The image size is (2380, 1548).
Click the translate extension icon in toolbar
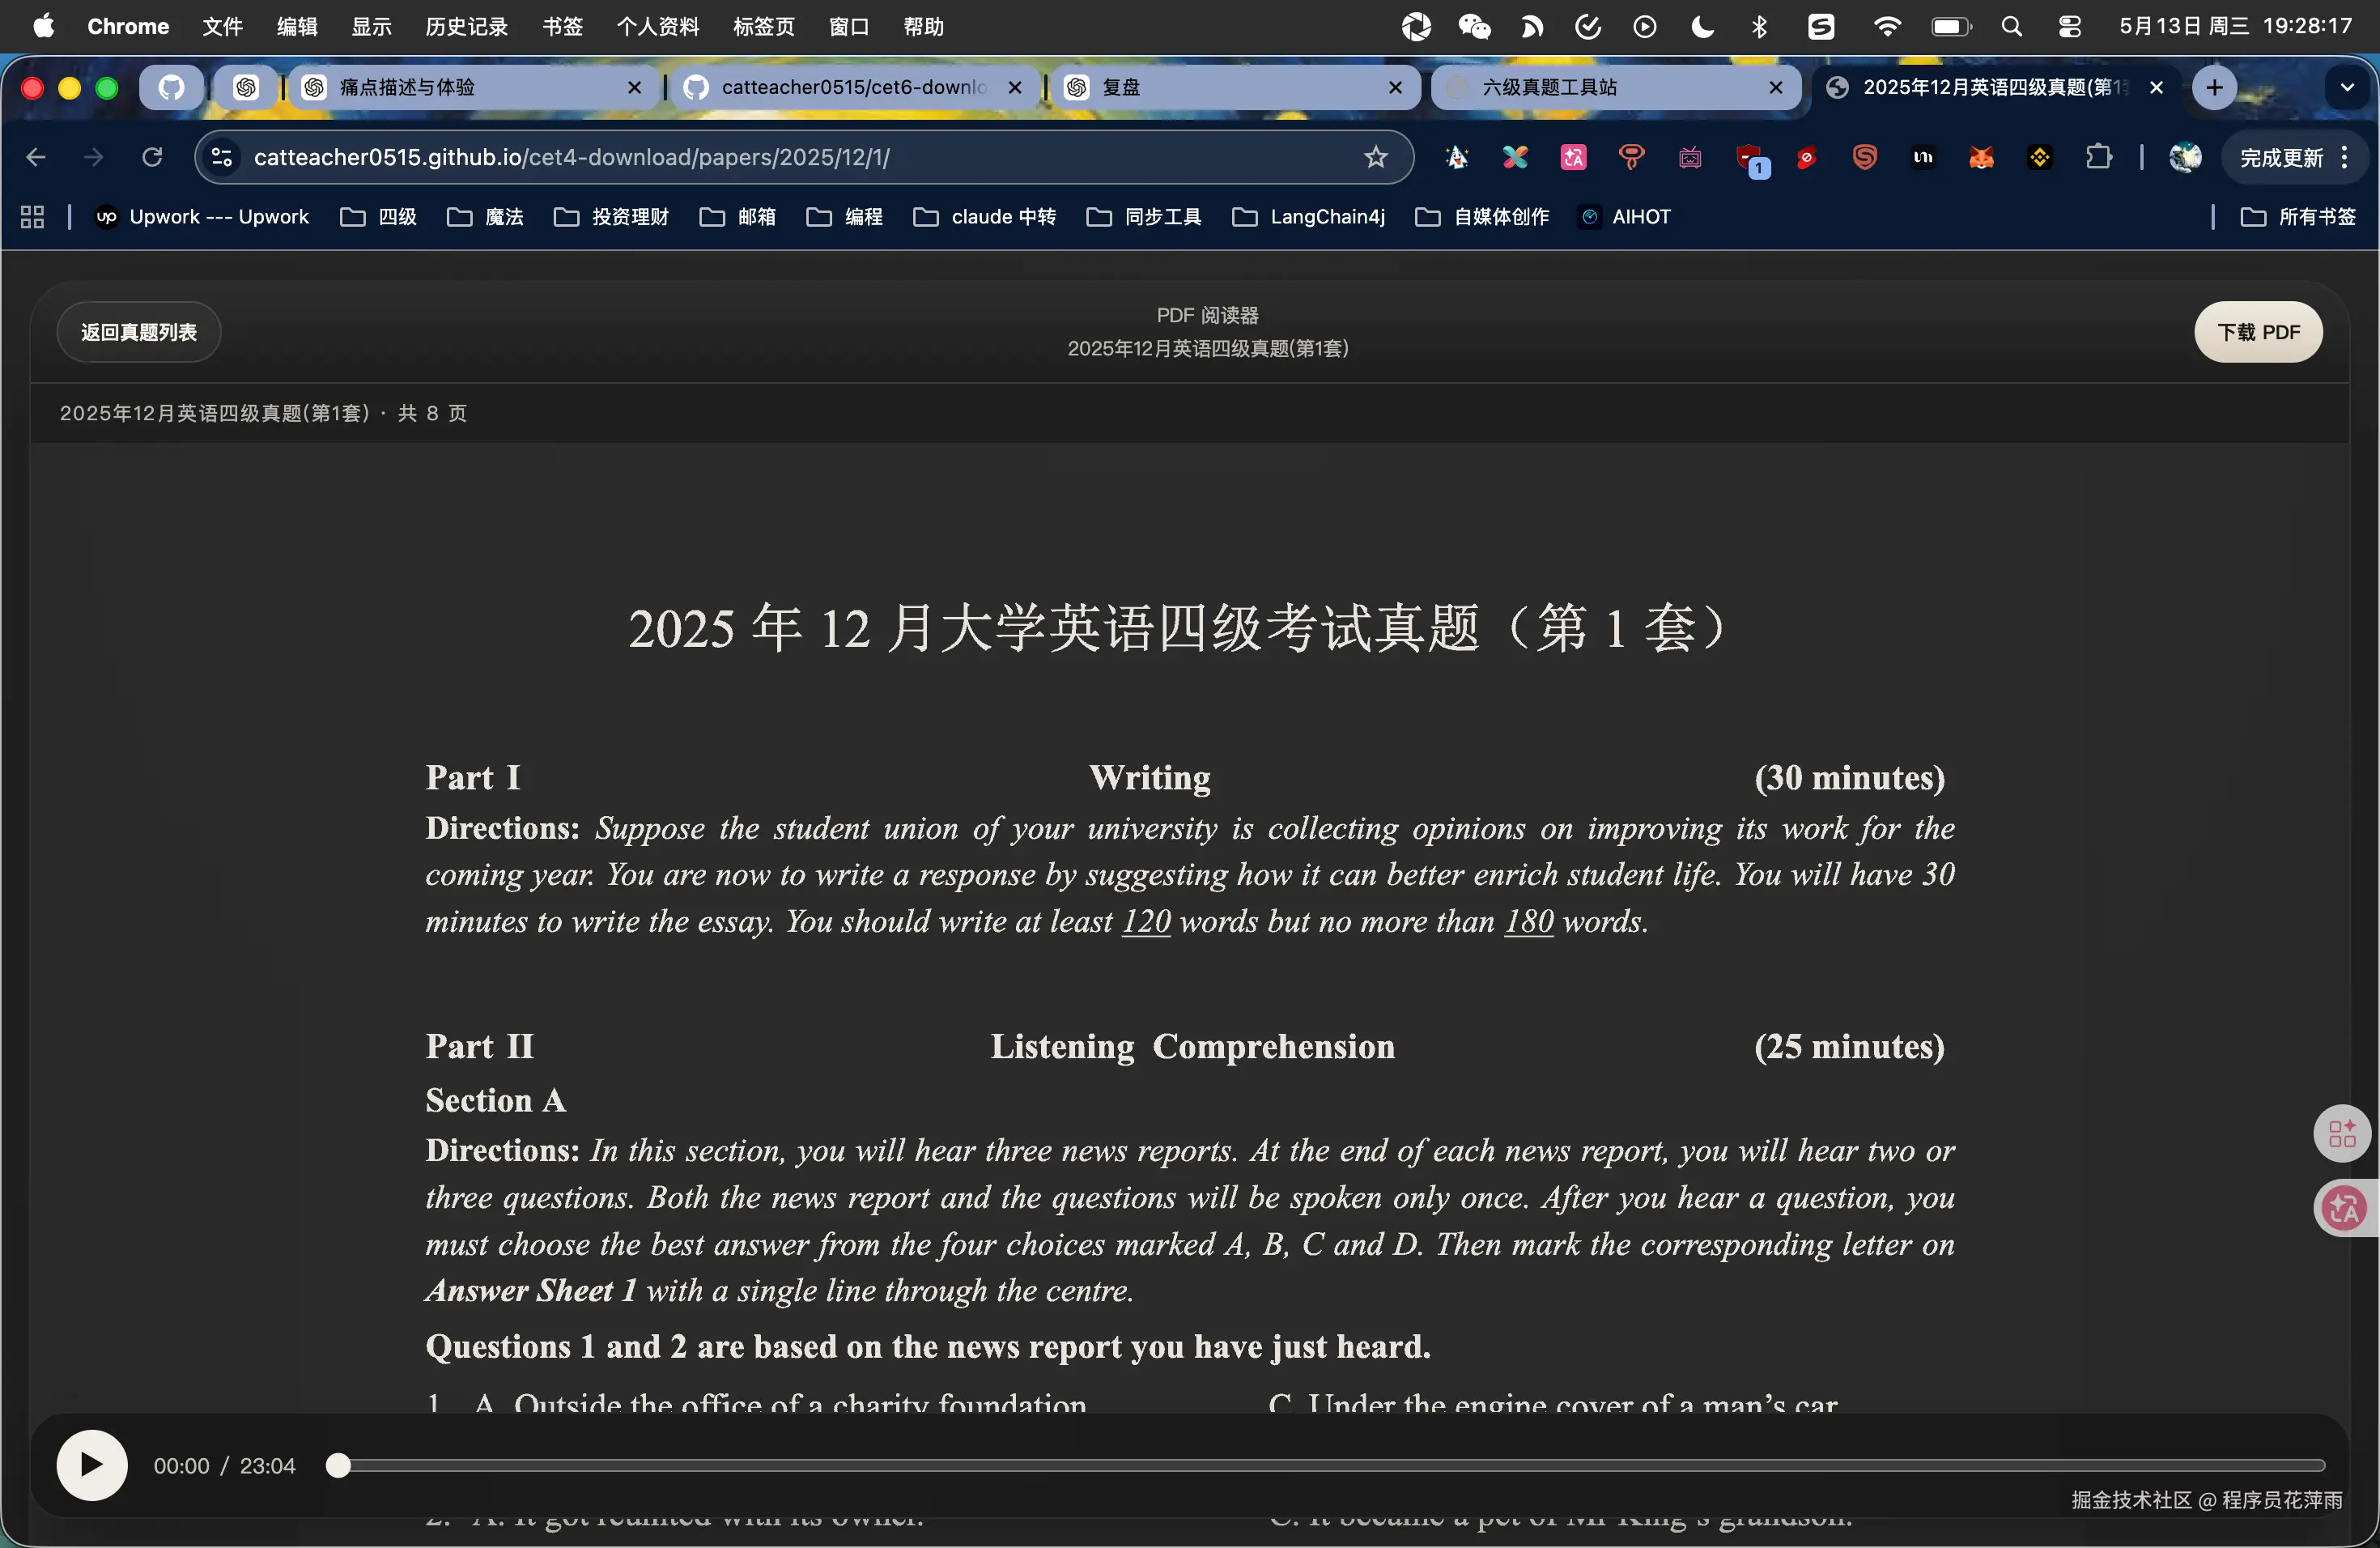pos(1573,157)
